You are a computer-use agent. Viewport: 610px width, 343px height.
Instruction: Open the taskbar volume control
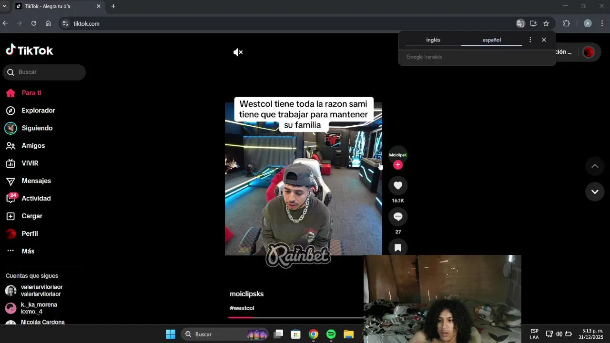tap(559, 334)
